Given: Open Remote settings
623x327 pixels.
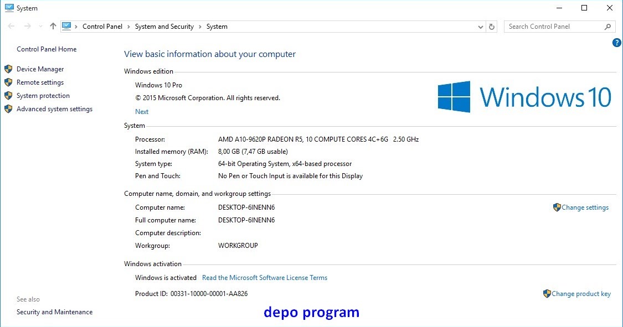Looking at the screenshot, I should (x=40, y=82).
